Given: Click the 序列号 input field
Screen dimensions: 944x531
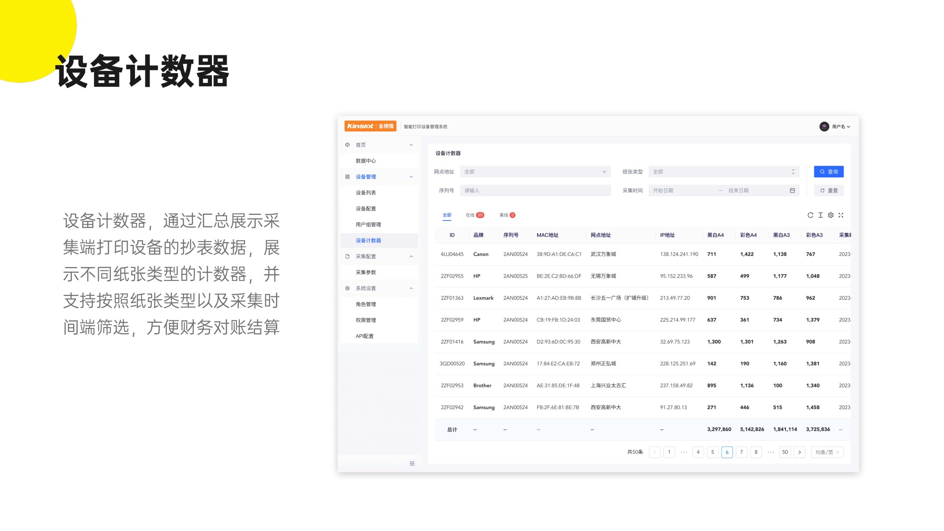Looking at the screenshot, I should pyautogui.click(x=535, y=191).
